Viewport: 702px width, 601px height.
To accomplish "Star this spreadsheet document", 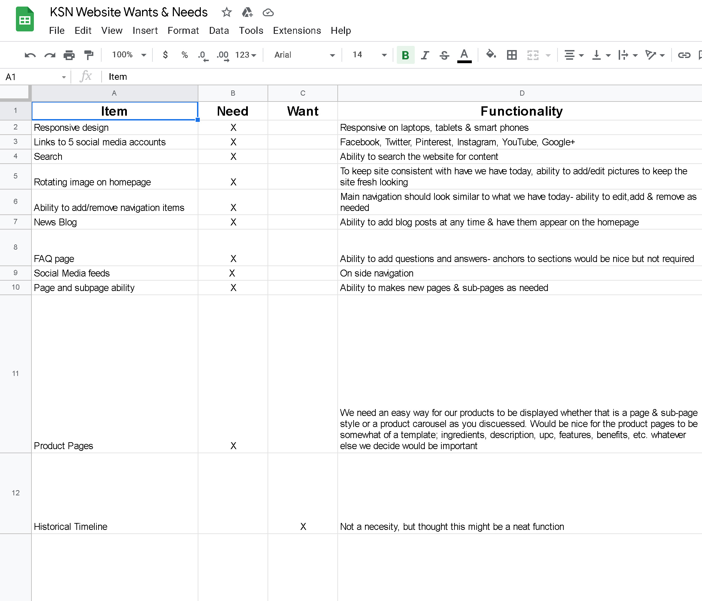I will click(x=226, y=12).
